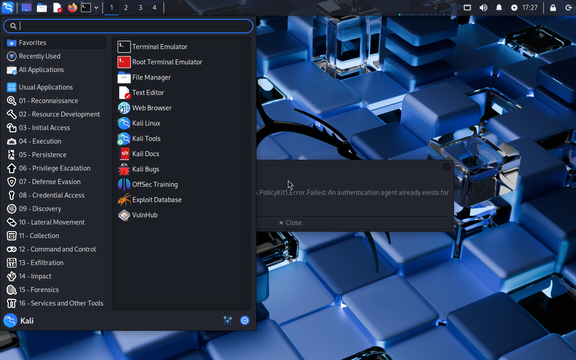The image size is (576, 360).
Task: Open 15 - Forensics category
Action: coord(55,290)
